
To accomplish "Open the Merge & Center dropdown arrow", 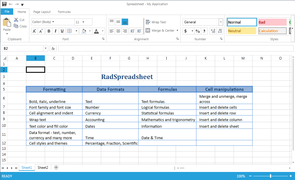I will [x=177, y=30].
